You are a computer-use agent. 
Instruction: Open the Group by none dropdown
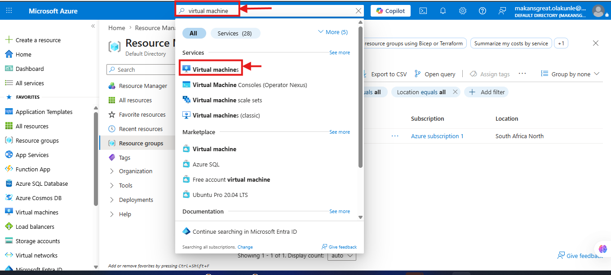click(x=571, y=74)
